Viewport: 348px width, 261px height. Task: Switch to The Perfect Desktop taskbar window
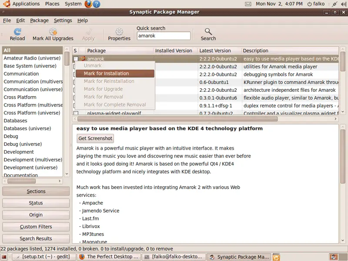pyautogui.click(x=109, y=257)
